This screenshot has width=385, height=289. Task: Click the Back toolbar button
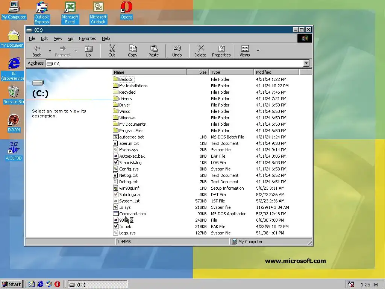coord(37,51)
